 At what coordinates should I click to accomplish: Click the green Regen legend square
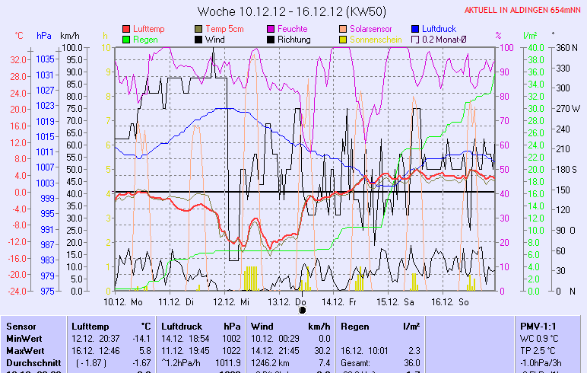pyautogui.click(x=126, y=40)
